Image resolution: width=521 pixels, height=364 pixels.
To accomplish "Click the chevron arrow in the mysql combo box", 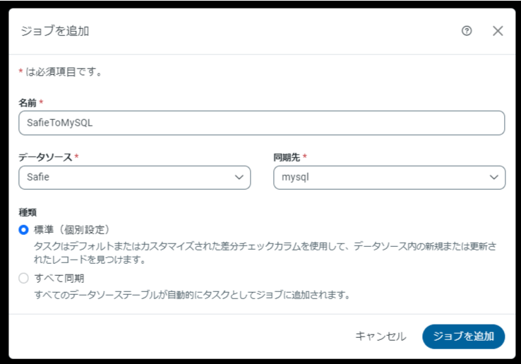I will click(x=493, y=178).
